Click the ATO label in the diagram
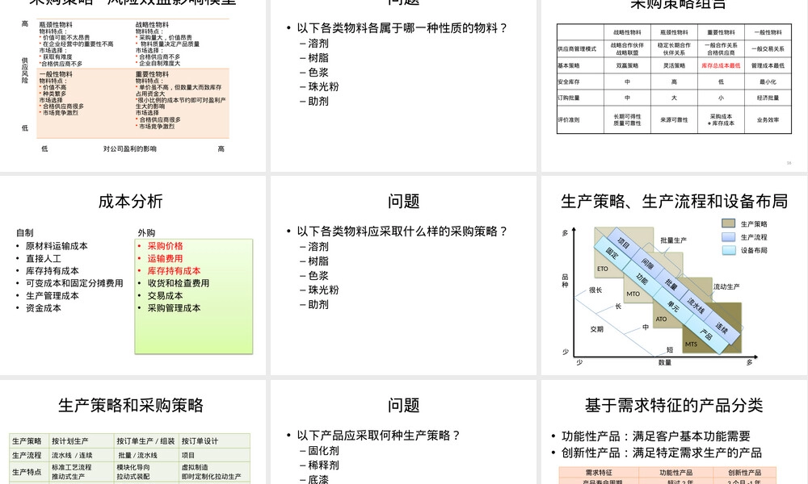 coord(661,319)
